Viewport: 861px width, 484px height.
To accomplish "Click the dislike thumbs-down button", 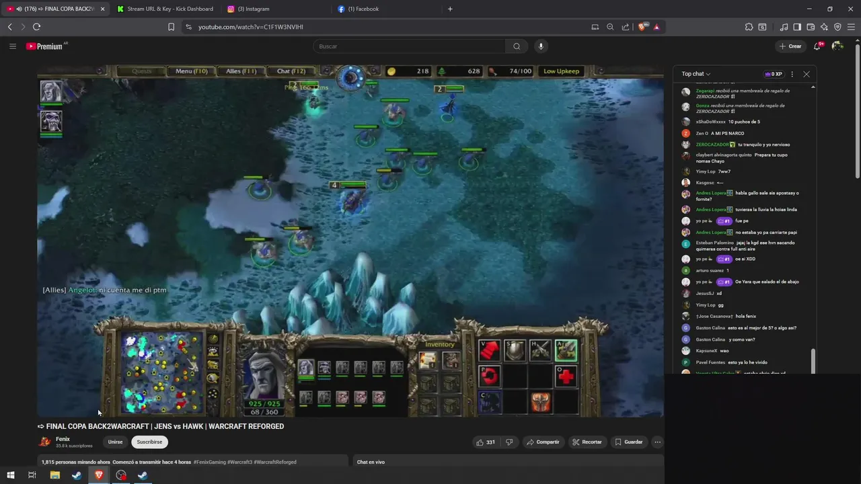I will click(509, 442).
